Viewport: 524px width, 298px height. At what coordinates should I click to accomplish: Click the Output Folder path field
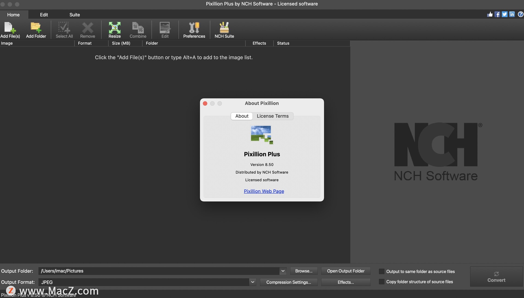[159, 271]
